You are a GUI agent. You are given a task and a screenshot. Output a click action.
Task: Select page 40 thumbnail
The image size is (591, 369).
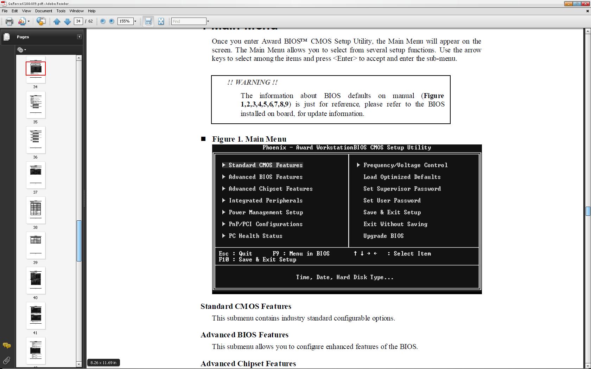[36, 280]
